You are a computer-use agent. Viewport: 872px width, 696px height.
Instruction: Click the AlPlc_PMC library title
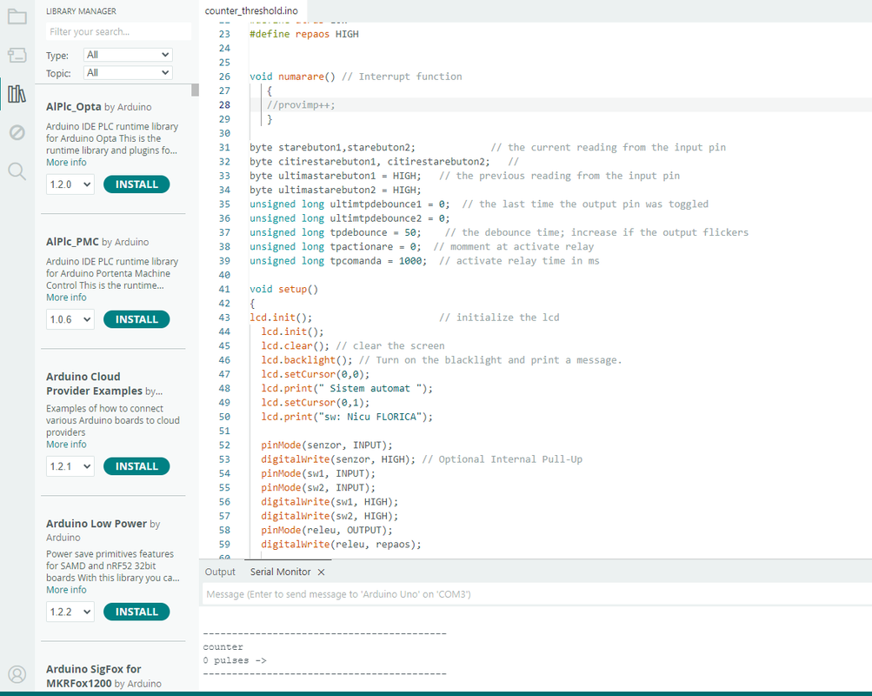(72, 242)
